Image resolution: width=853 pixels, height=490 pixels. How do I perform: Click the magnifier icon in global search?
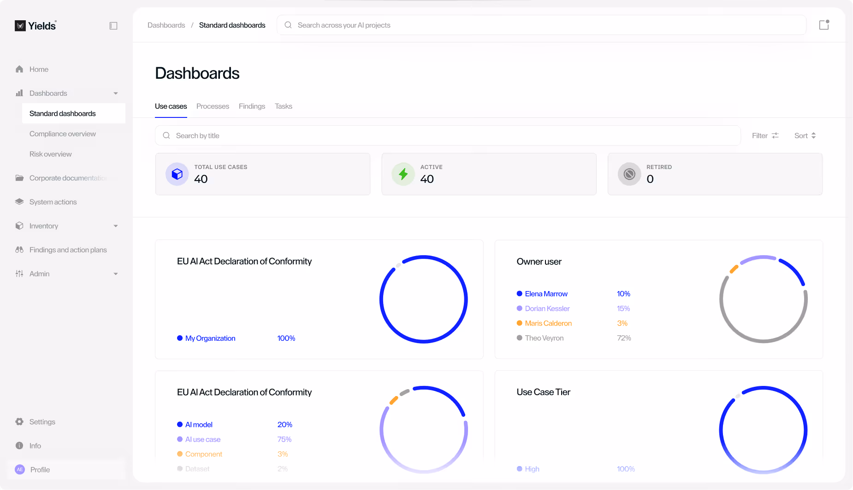pos(288,25)
